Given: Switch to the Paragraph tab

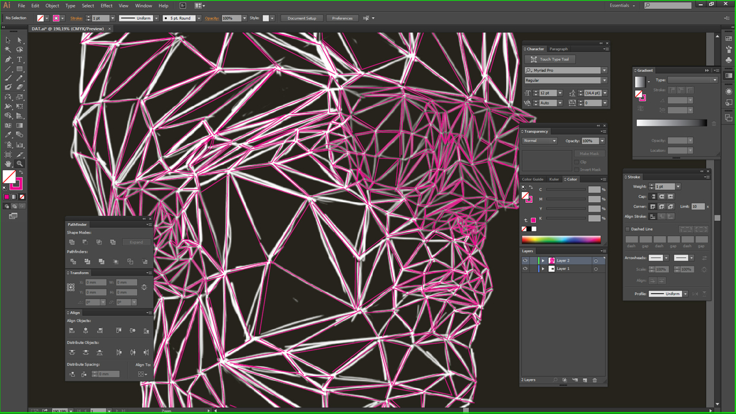Looking at the screenshot, I should pyautogui.click(x=558, y=49).
